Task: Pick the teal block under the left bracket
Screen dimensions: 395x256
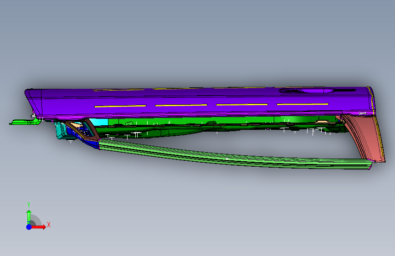Action: point(61,131)
